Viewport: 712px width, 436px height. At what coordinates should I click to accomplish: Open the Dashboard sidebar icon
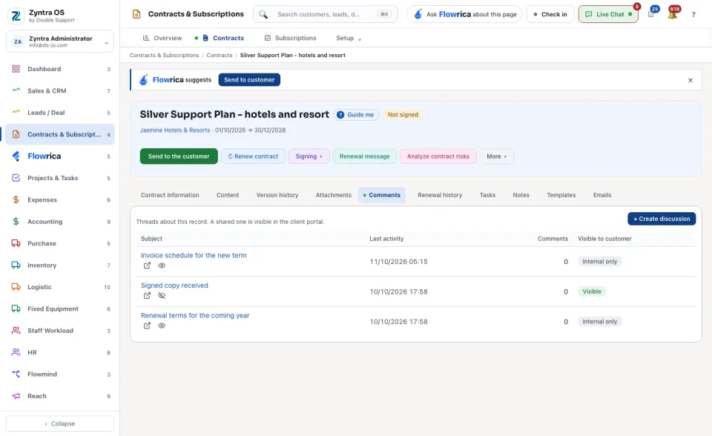[16, 69]
